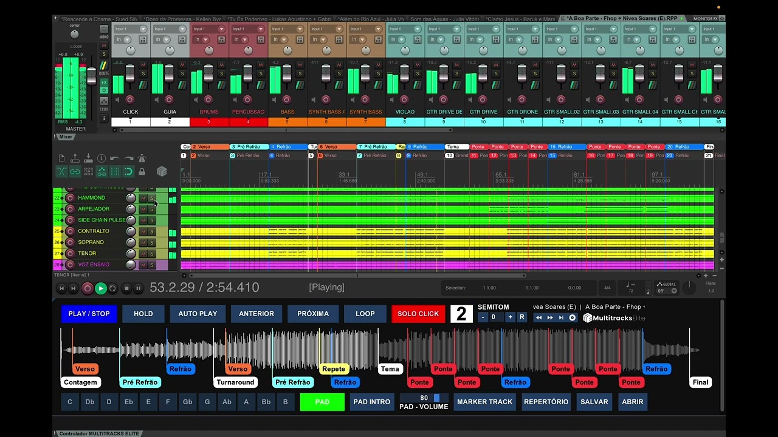Open the 'in' monitor dropdown on GUIA

162,39
